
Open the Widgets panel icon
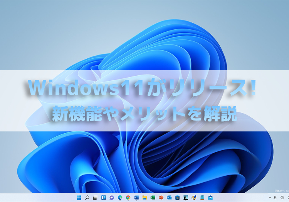coord(104,198)
